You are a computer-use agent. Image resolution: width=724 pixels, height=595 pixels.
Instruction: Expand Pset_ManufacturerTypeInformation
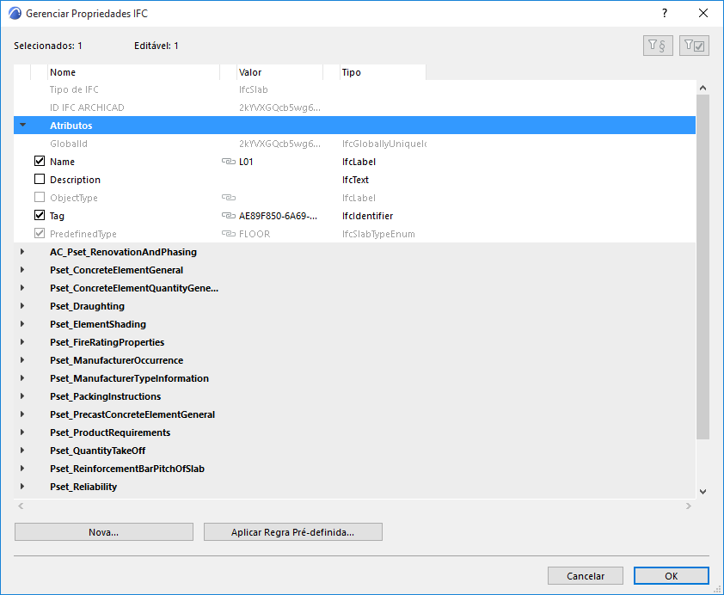tap(22, 378)
